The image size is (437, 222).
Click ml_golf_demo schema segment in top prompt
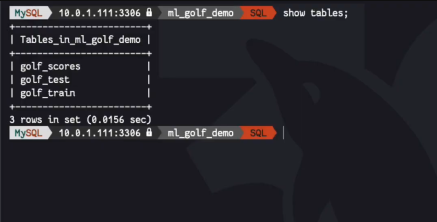click(x=201, y=13)
